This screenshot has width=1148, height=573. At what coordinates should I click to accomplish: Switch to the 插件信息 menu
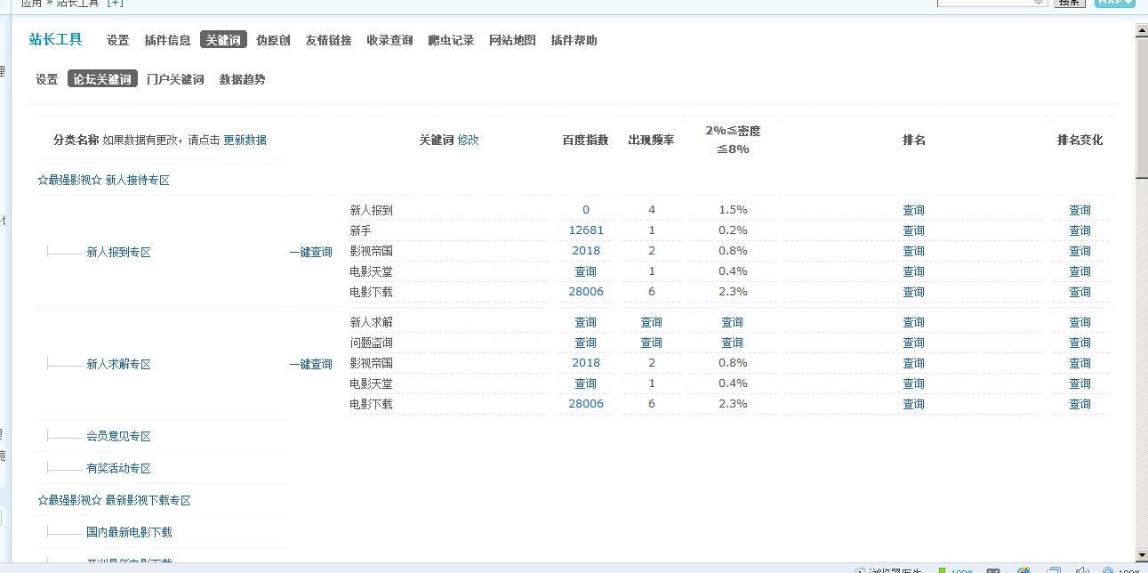coord(167,40)
